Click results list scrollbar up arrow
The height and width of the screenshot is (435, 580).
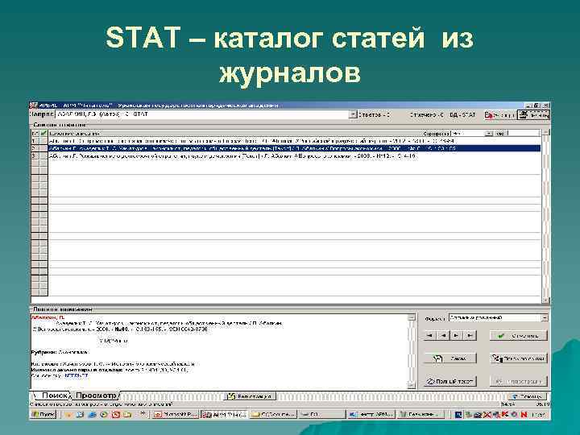(x=545, y=133)
